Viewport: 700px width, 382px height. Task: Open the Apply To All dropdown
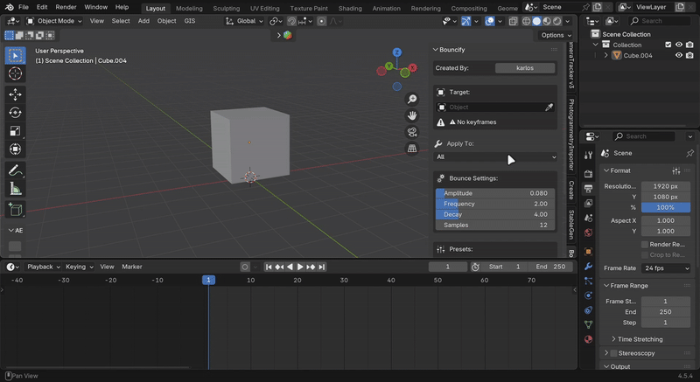click(x=495, y=156)
